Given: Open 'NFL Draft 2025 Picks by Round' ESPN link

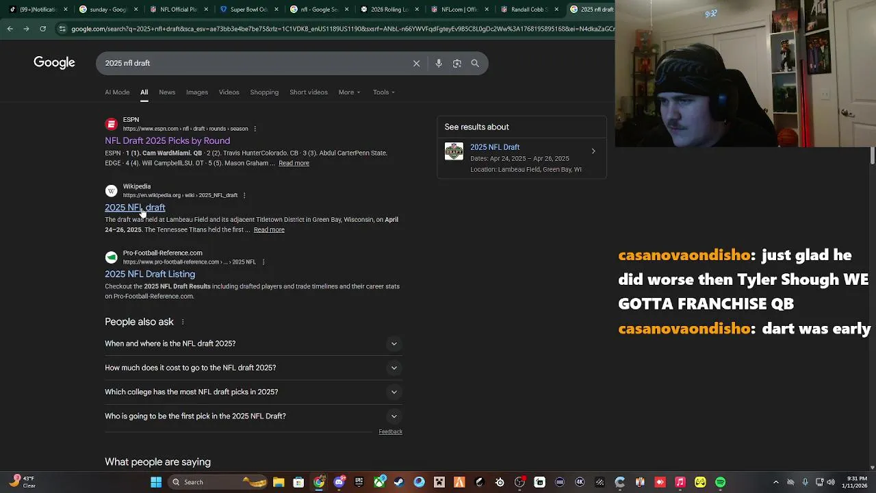Looking at the screenshot, I should [167, 141].
